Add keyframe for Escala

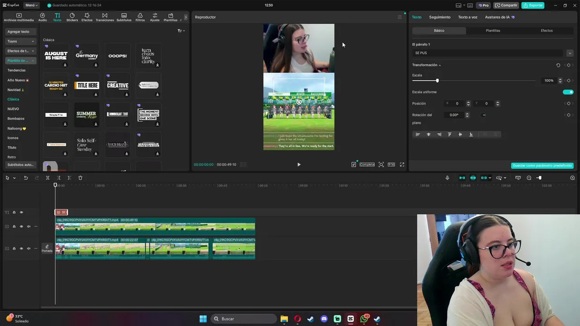coord(569,81)
